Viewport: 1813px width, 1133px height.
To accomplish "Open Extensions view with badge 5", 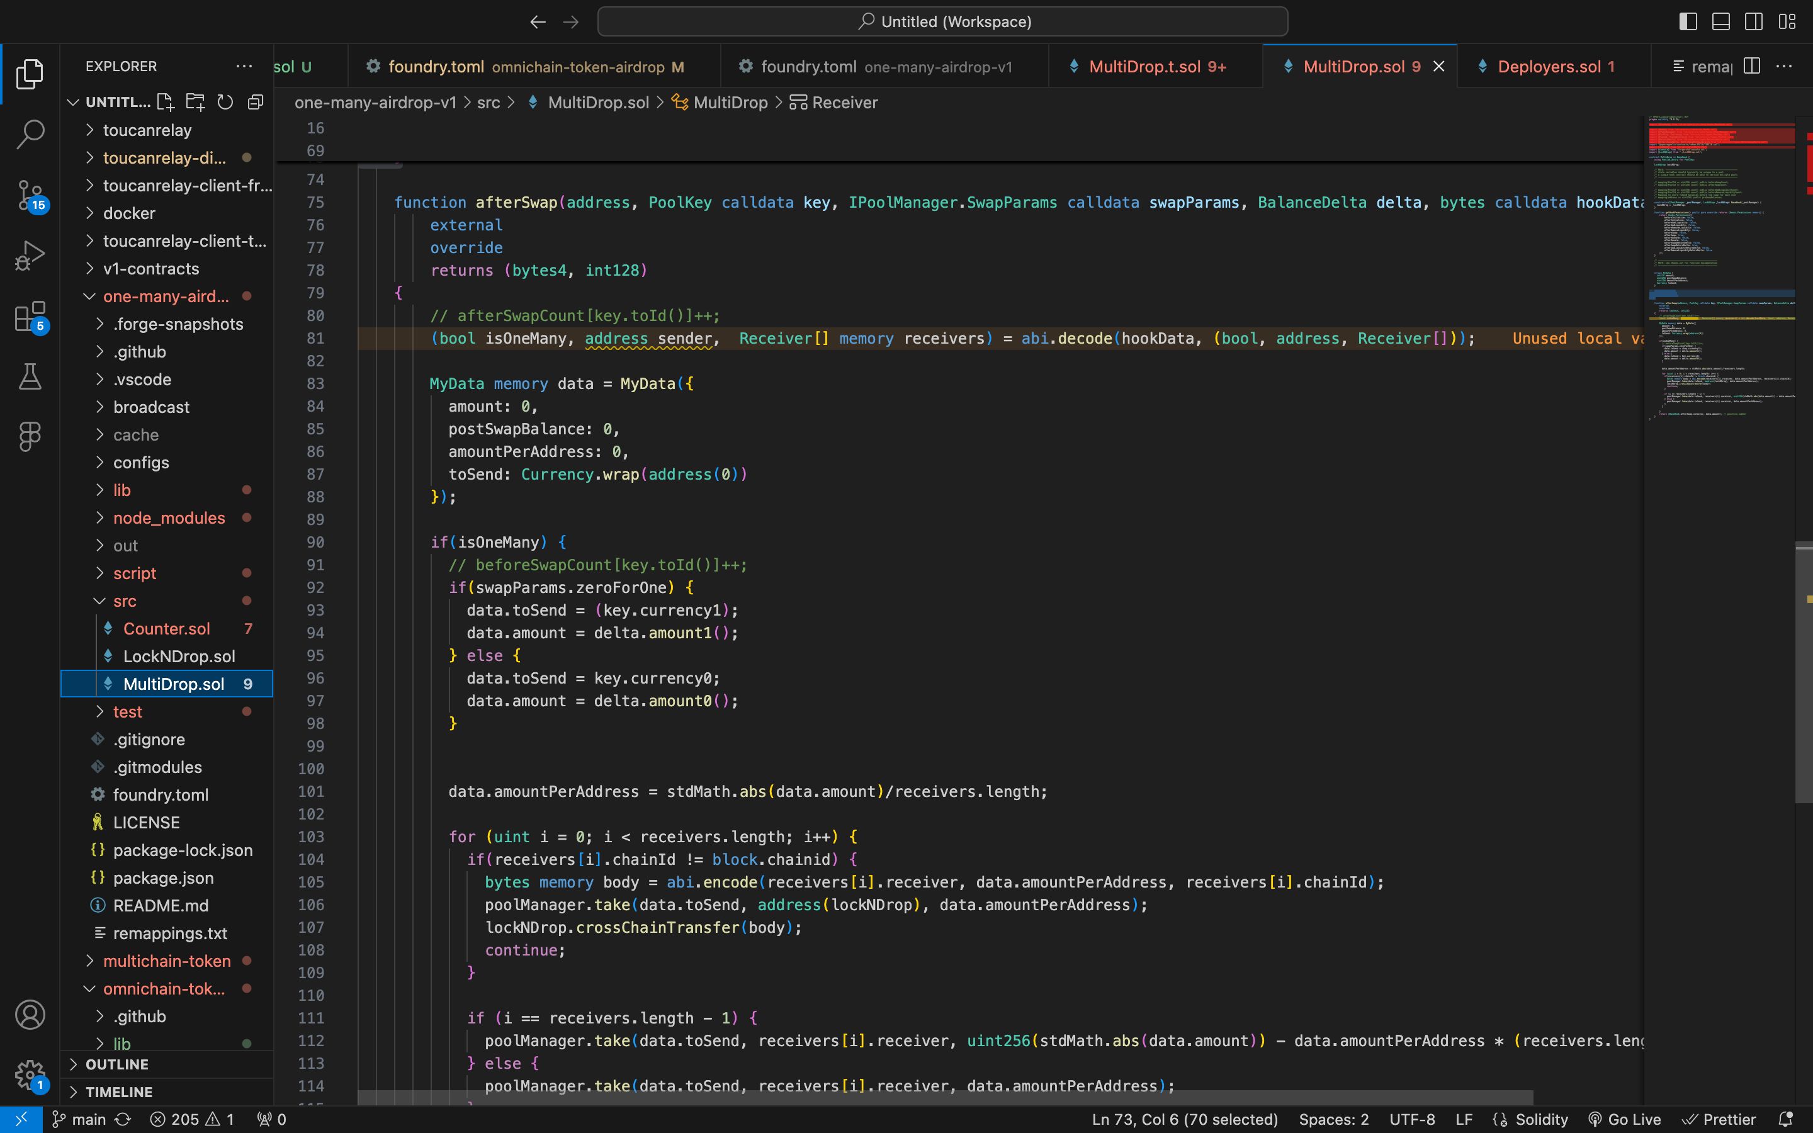I will 30,316.
